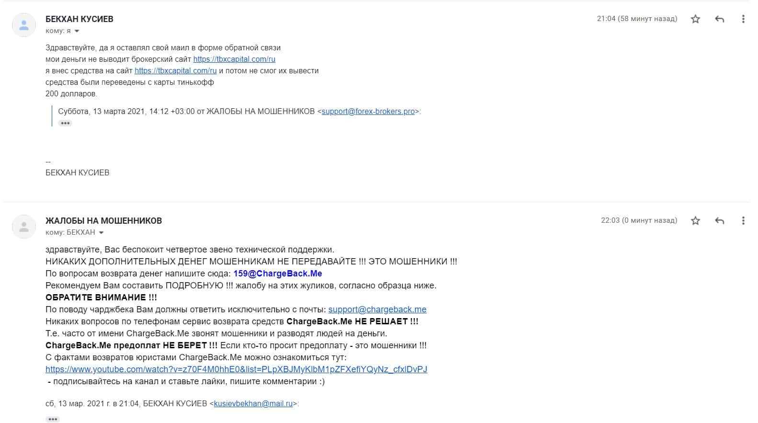This screenshot has height=423, width=758.
Task: Star the message from БЕКХАН КУСИЕВ
Action: point(695,19)
